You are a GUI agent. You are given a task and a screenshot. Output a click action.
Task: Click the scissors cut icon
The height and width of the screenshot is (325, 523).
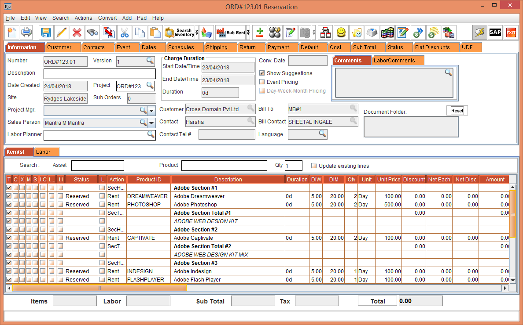click(x=125, y=32)
